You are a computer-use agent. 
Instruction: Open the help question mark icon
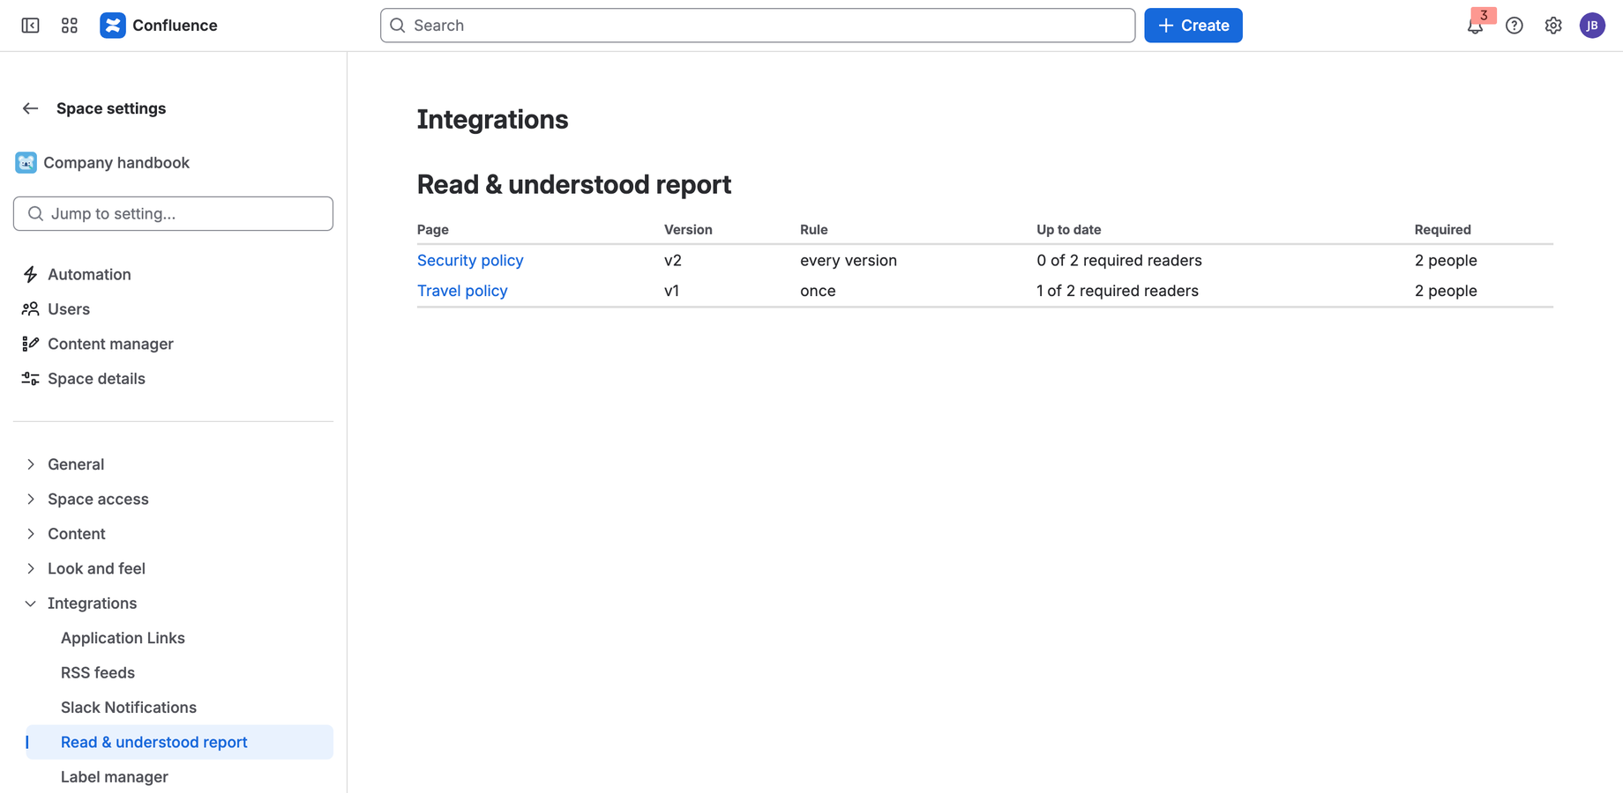(1515, 26)
